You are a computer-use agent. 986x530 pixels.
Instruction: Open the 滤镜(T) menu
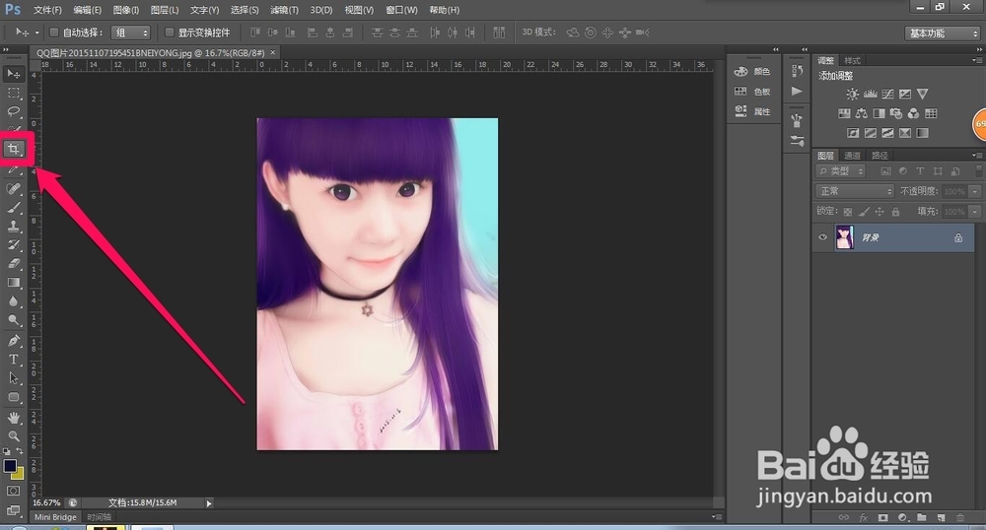click(284, 10)
